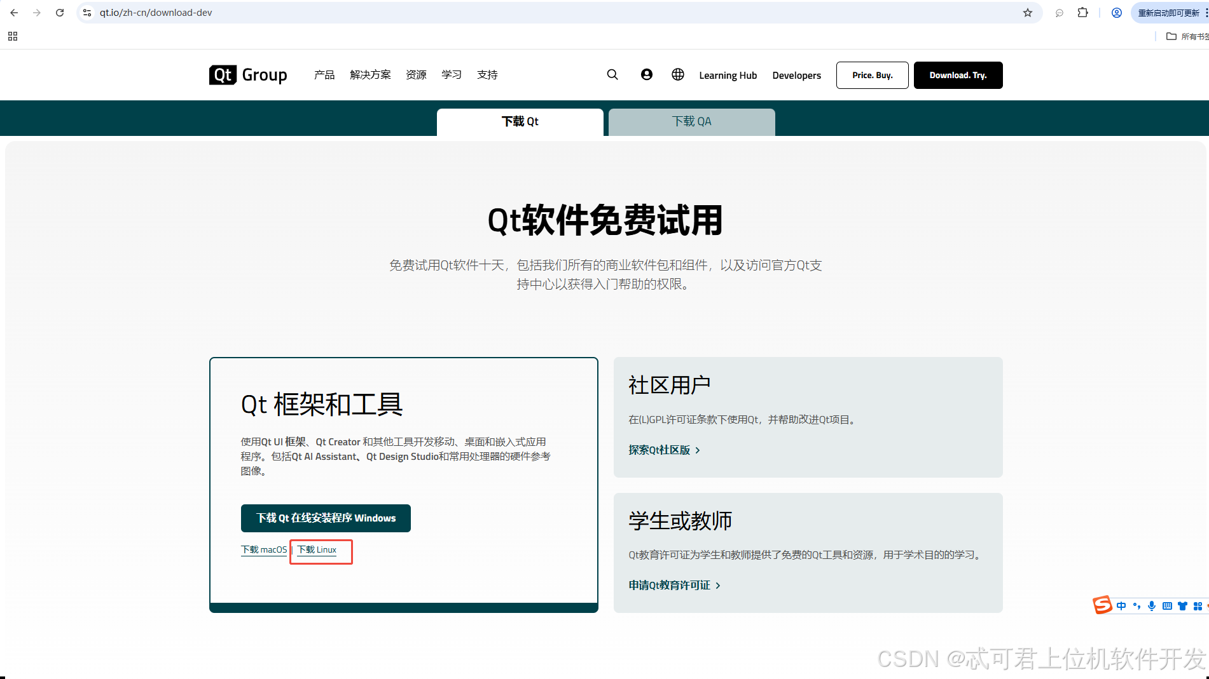Open the apps grid in bookmarks bar
Image resolution: width=1209 pixels, height=679 pixels.
[x=13, y=36]
